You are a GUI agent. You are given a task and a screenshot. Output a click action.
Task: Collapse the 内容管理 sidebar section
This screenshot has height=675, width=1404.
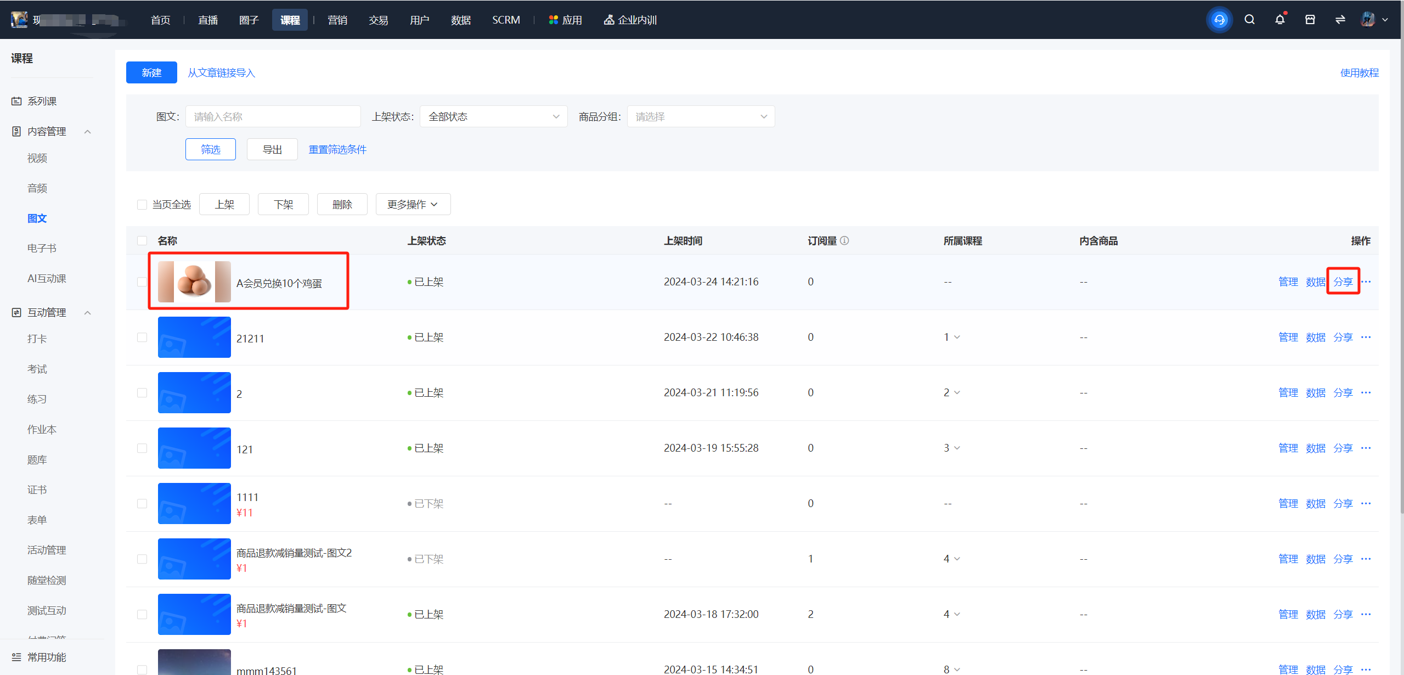pos(87,131)
